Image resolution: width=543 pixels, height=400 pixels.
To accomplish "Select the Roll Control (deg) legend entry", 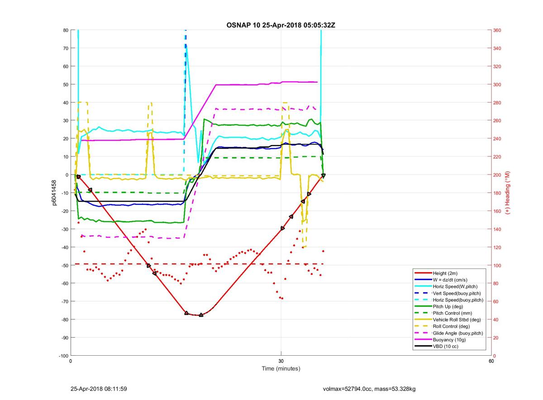I will [x=448, y=326].
